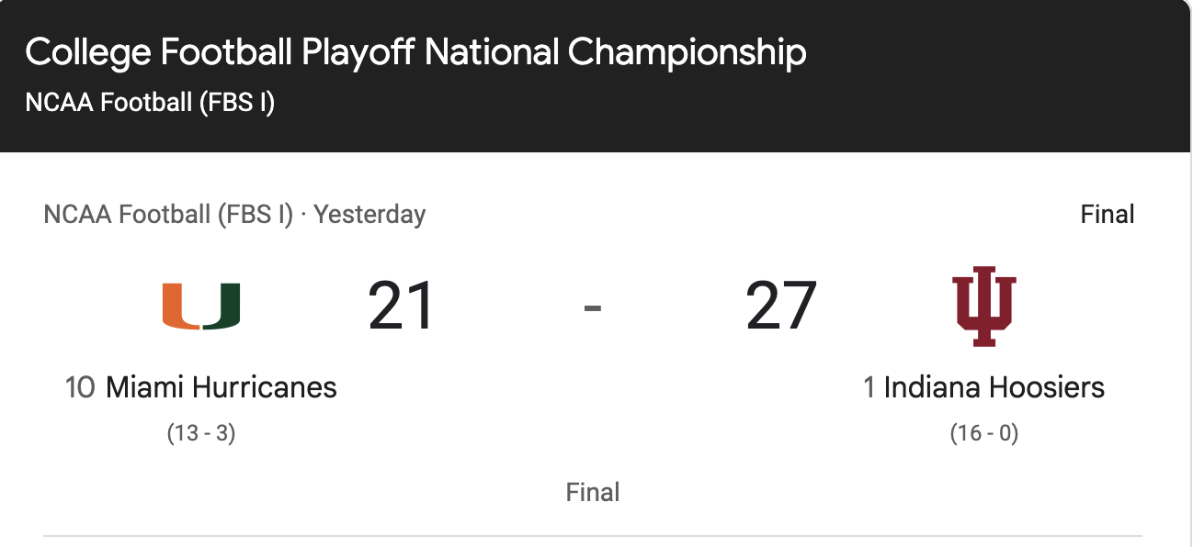
Task: Click the Miami Hurricanes U logo
Action: point(201,307)
